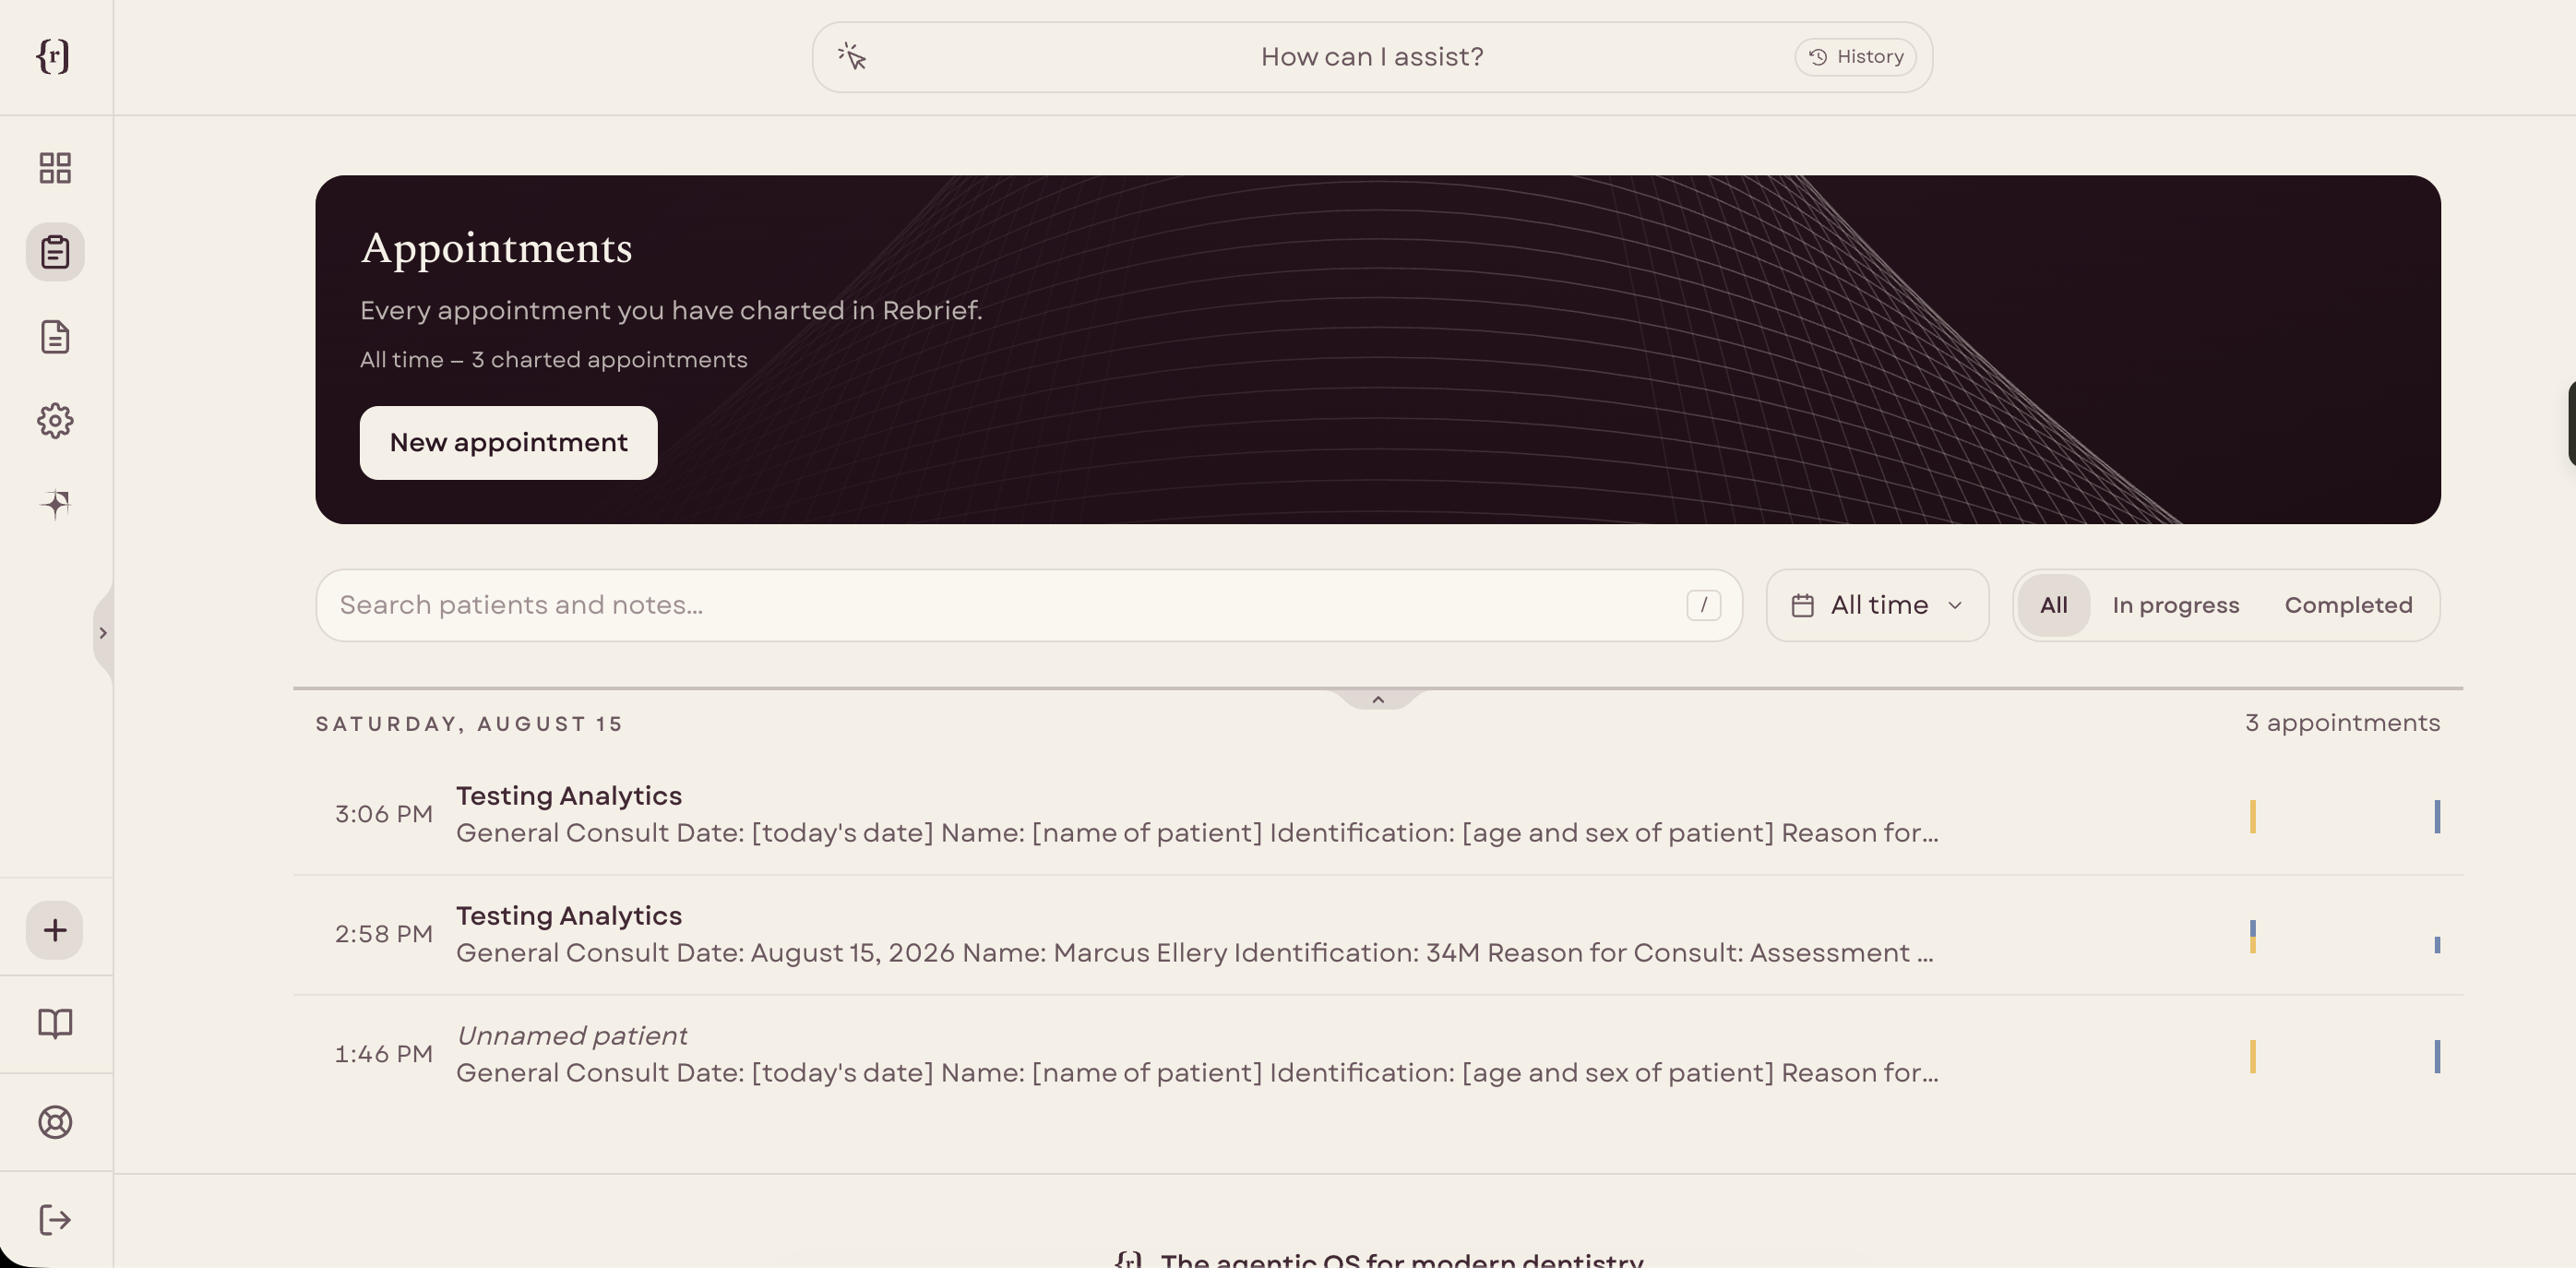Click the sparkle AI icon in sidebar
The height and width of the screenshot is (1268, 2576).
(x=55, y=504)
